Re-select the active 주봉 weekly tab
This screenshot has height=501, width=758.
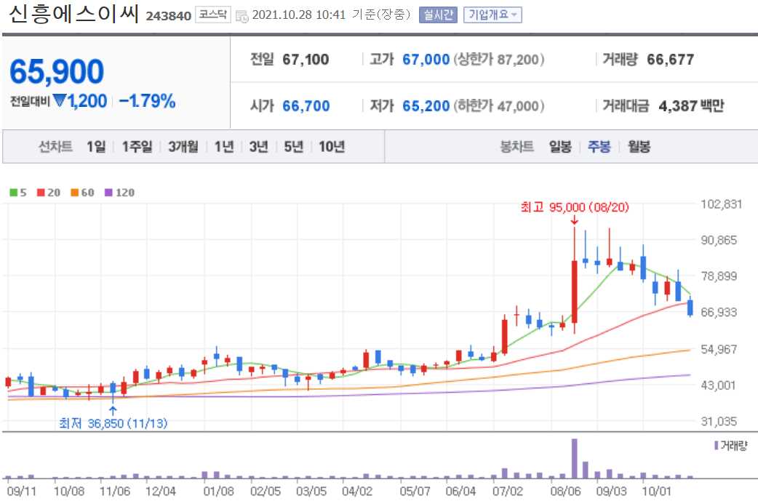[599, 146]
